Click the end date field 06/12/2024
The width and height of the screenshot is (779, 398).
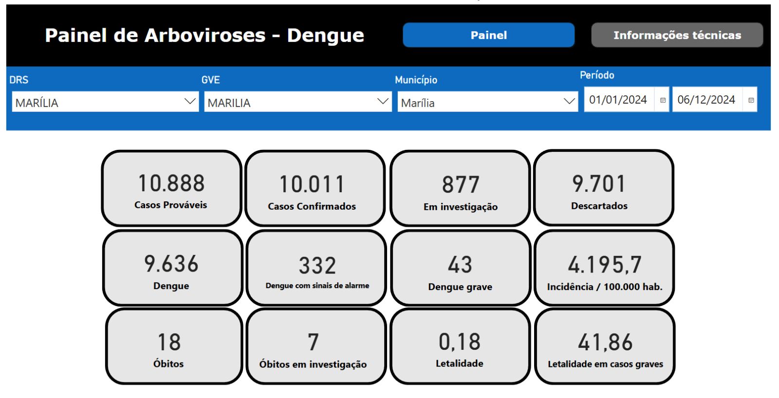pos(706,100)
